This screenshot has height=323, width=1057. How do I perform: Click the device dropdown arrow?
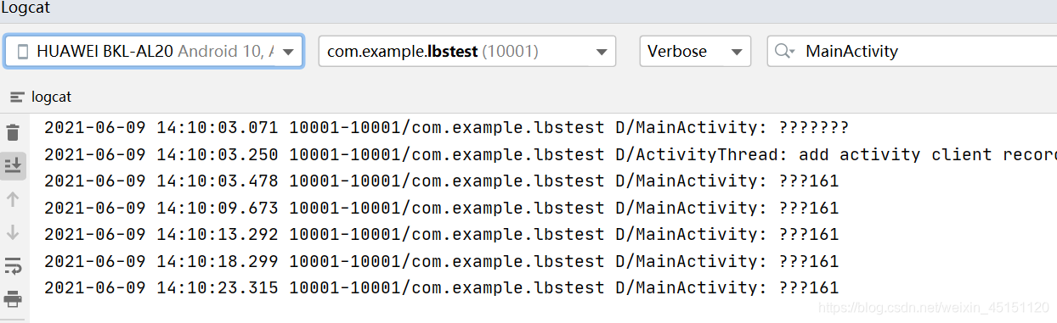coord(290,52)
